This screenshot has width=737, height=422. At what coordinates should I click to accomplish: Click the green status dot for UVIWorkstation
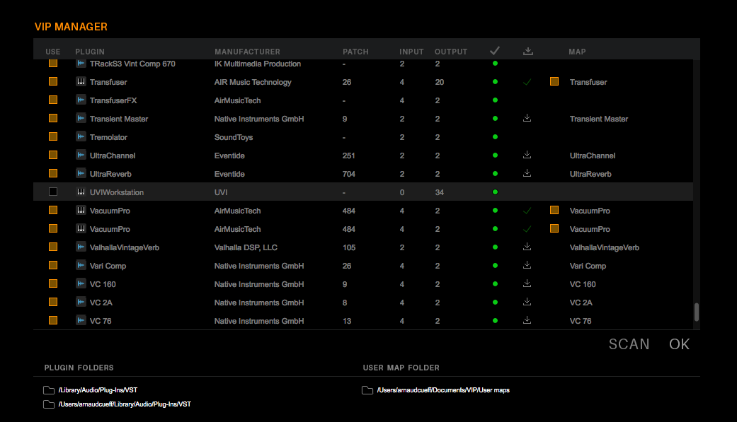(495, 192)
